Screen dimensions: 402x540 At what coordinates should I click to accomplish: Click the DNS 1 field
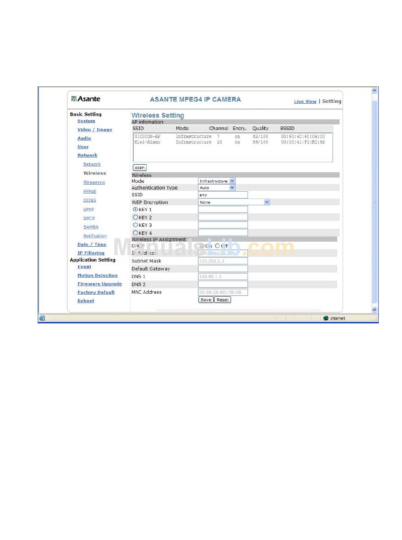[223, 276]
